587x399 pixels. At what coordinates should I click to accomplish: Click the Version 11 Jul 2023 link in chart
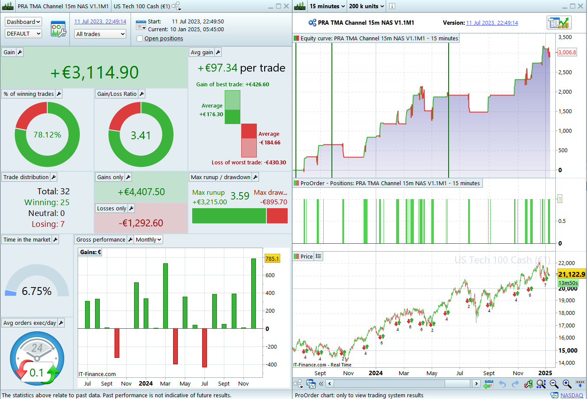(492, 23)
